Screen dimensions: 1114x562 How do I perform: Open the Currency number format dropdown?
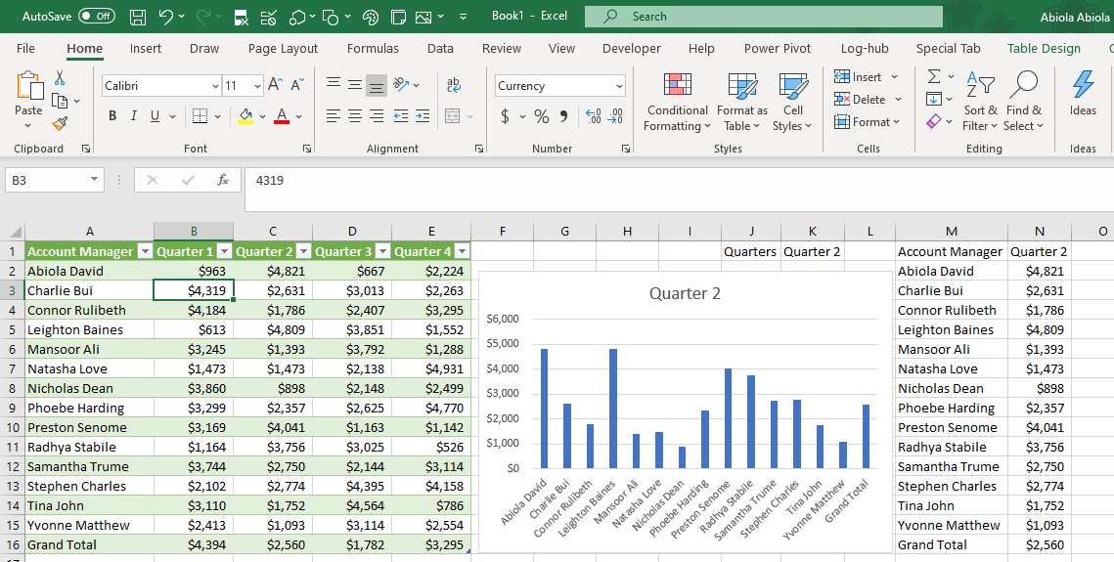click(619, 86)
